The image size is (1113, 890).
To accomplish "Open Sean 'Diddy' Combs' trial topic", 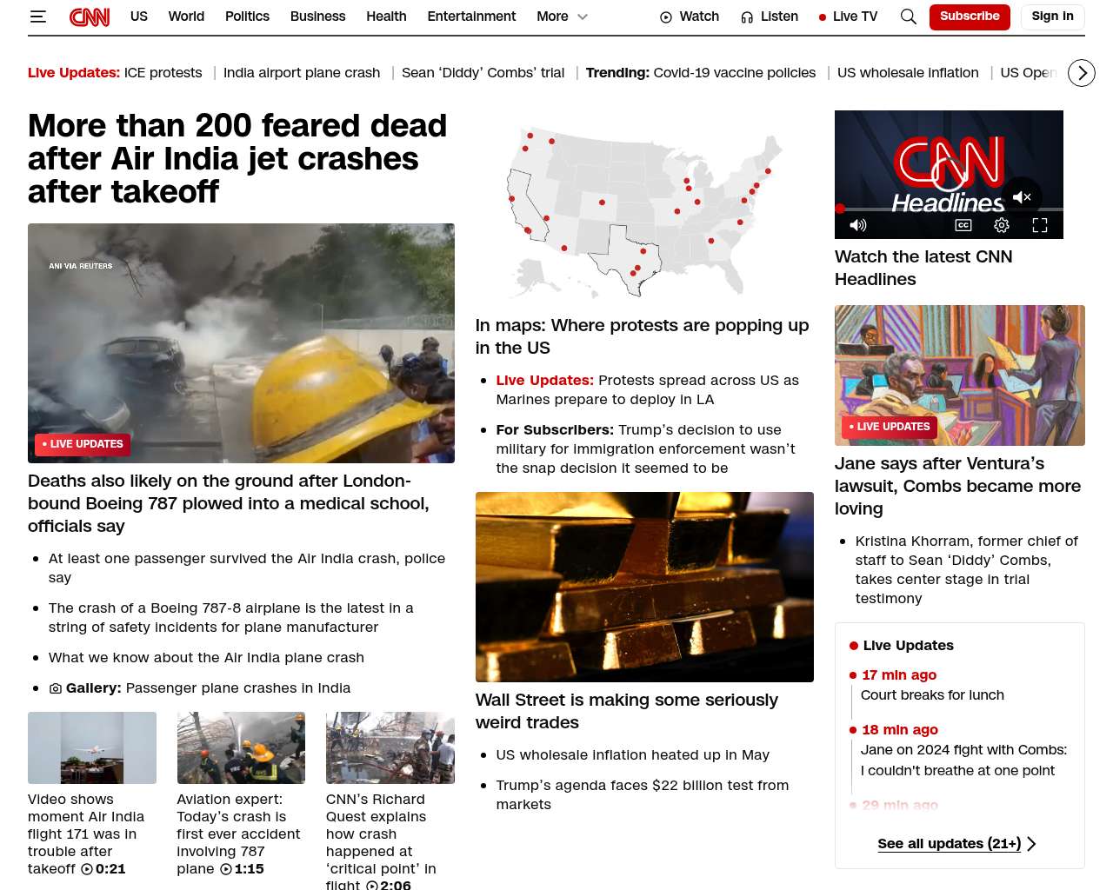I will pyautogui.click(x=483, y=73).
